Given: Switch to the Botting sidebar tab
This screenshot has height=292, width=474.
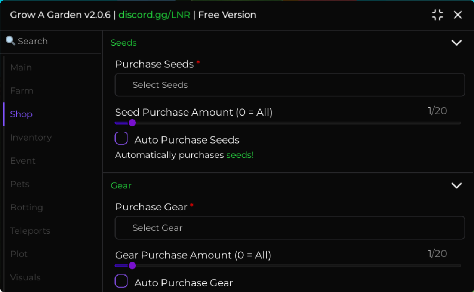Looking at the screenshot, I should (x=27, y=208).
